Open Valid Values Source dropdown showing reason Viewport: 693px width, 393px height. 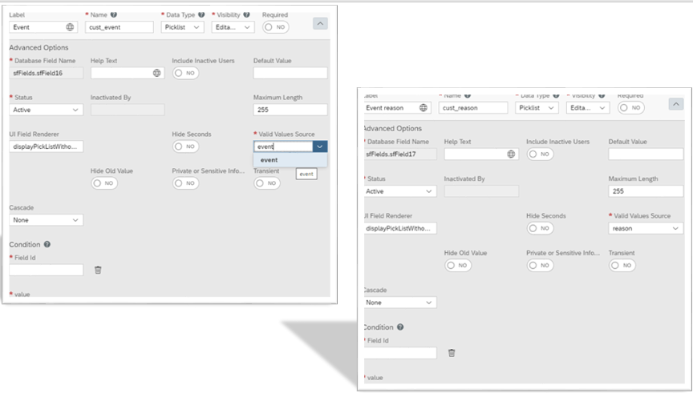click(x=646, y=228)
